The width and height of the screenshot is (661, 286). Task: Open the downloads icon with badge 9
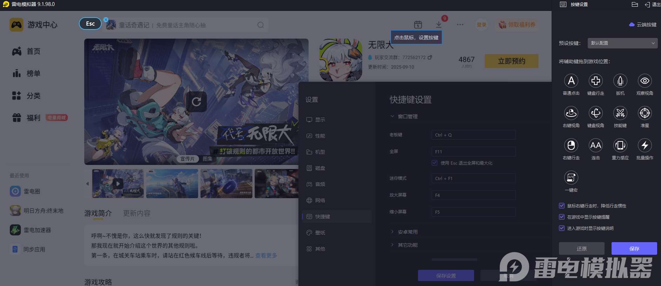(x=439, y=25)
